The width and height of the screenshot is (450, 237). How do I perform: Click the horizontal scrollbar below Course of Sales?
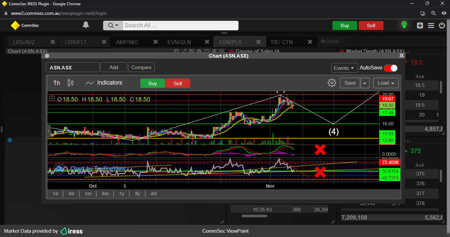click(x=255, y=216)
